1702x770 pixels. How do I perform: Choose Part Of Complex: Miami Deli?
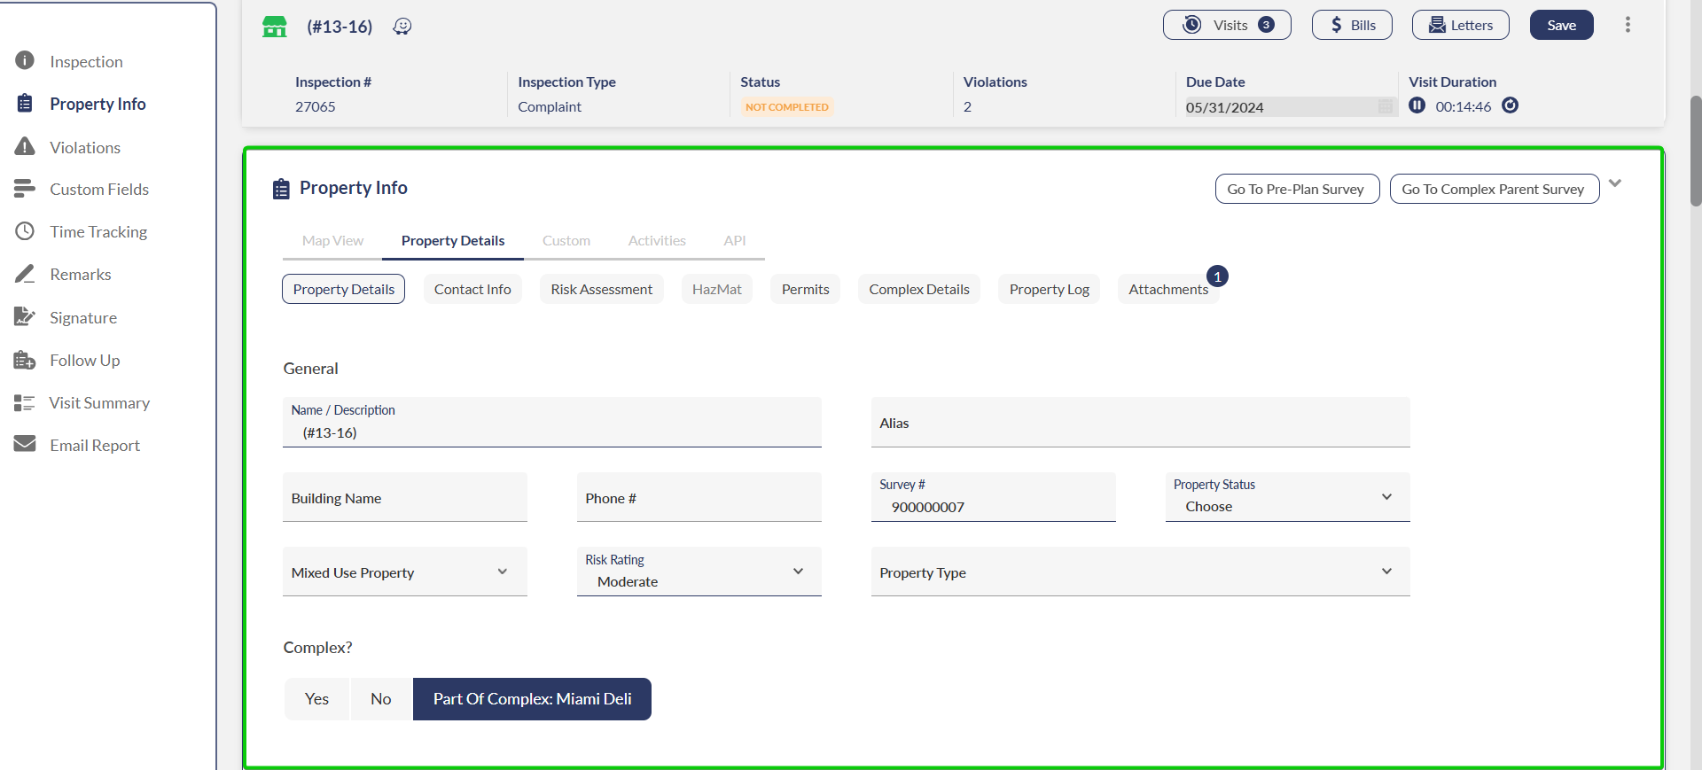tap(532, 699)
